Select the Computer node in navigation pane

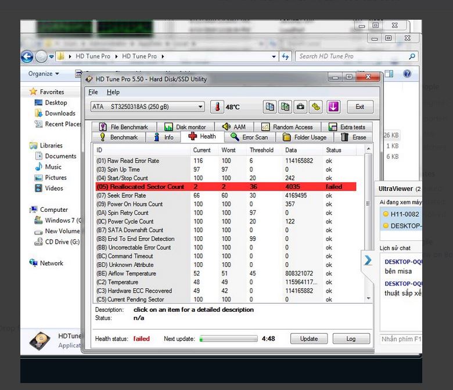49,210
